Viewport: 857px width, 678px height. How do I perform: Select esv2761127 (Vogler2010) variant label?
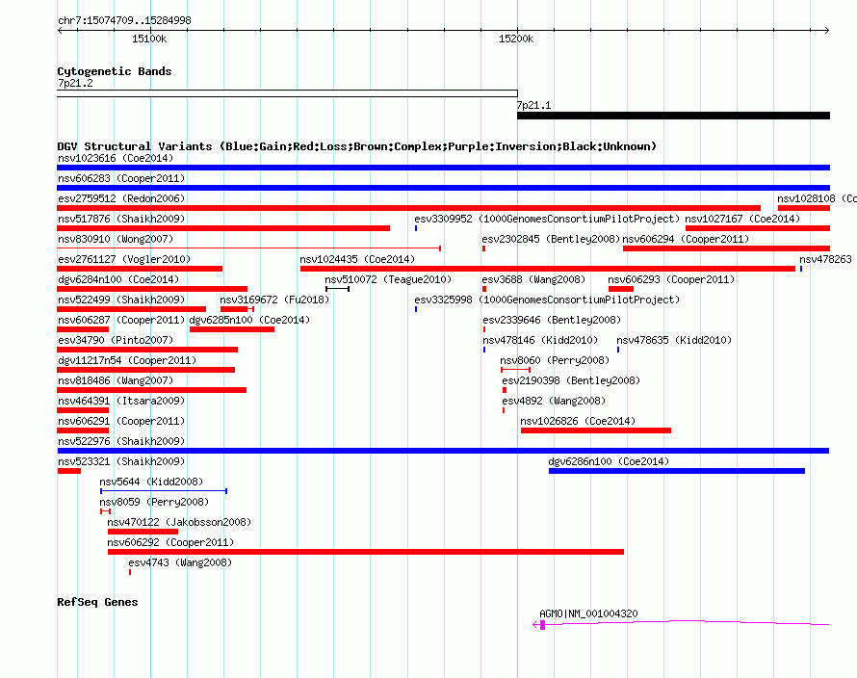click(124, 260)
